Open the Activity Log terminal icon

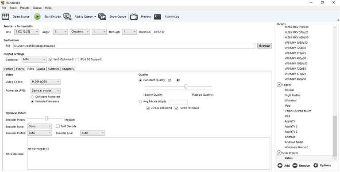coord(158,17)
